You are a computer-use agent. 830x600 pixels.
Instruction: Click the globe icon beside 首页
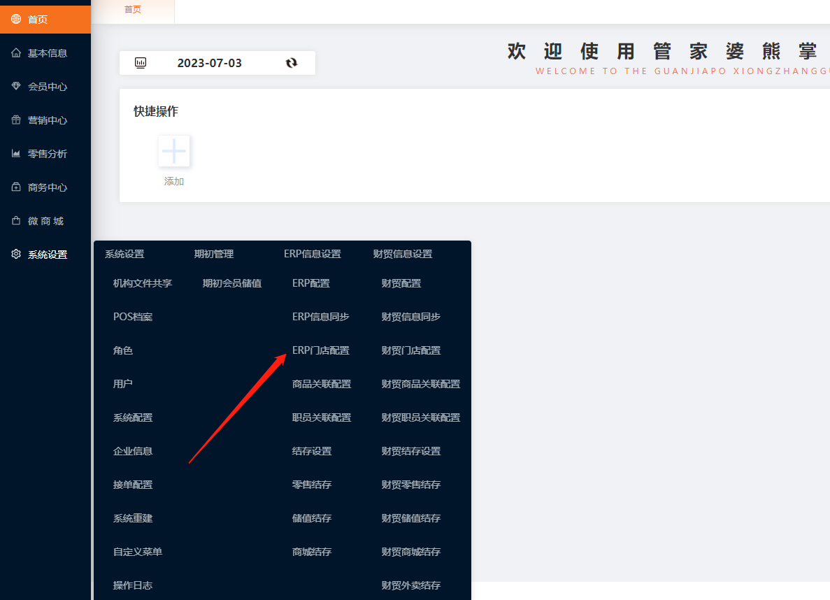tap(16, 19)
